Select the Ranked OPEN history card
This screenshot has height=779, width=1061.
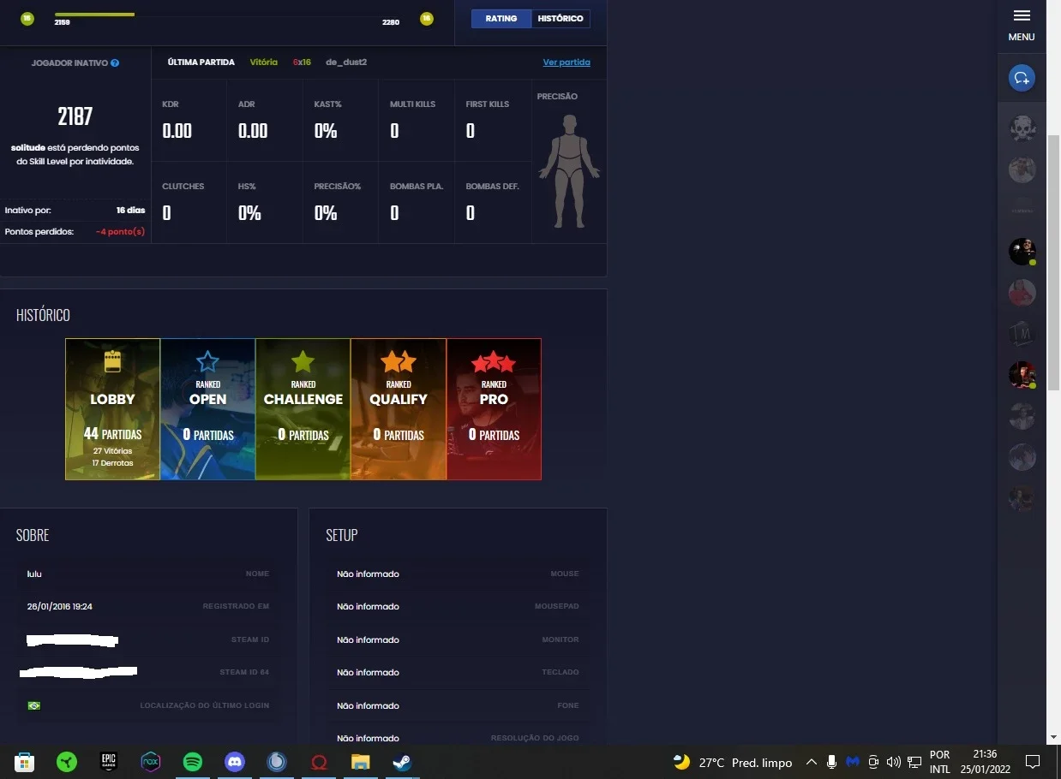pyautogui.click(x=208, y=409)
